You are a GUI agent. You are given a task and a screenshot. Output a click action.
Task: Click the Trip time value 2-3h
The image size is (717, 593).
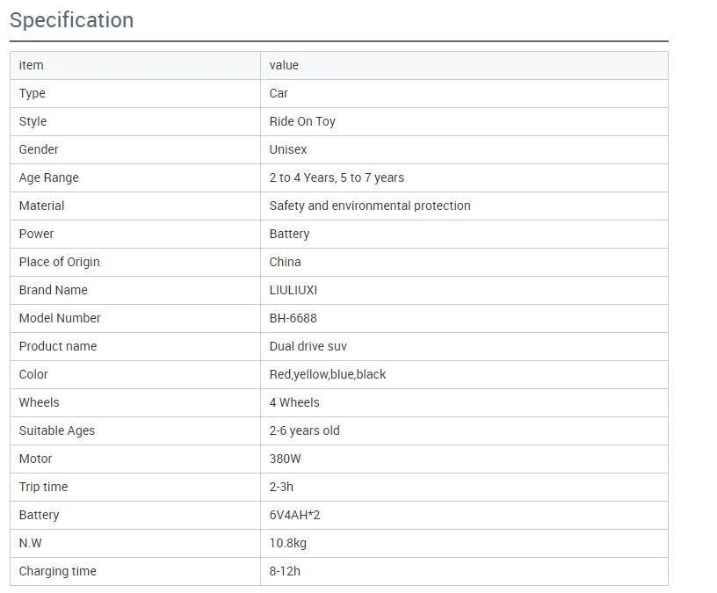pyautogui.click(x=281, y=487)
